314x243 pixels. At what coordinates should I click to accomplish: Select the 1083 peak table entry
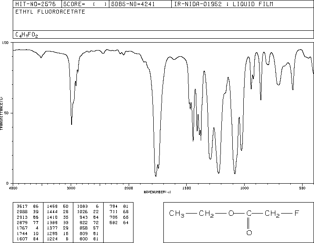pos(88,207)
